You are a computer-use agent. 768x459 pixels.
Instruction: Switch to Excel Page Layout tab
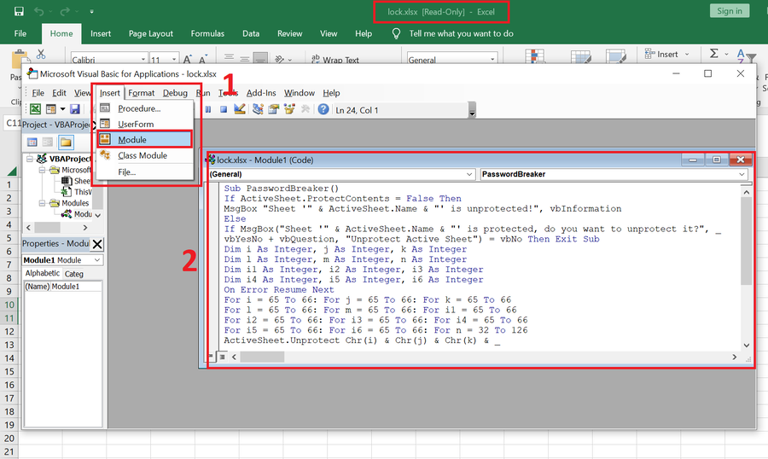click(150, 33)
